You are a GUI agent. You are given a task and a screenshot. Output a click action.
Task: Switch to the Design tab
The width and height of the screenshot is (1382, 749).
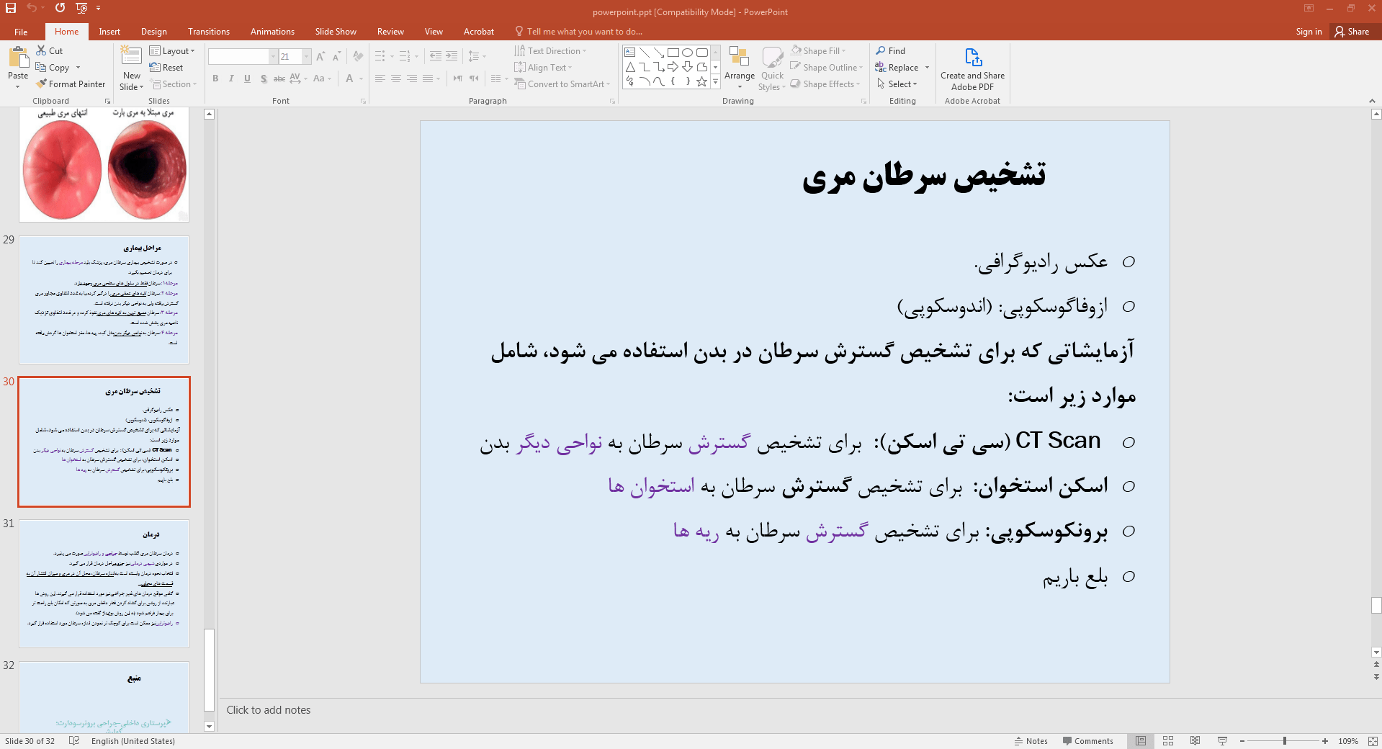[153, 32]
